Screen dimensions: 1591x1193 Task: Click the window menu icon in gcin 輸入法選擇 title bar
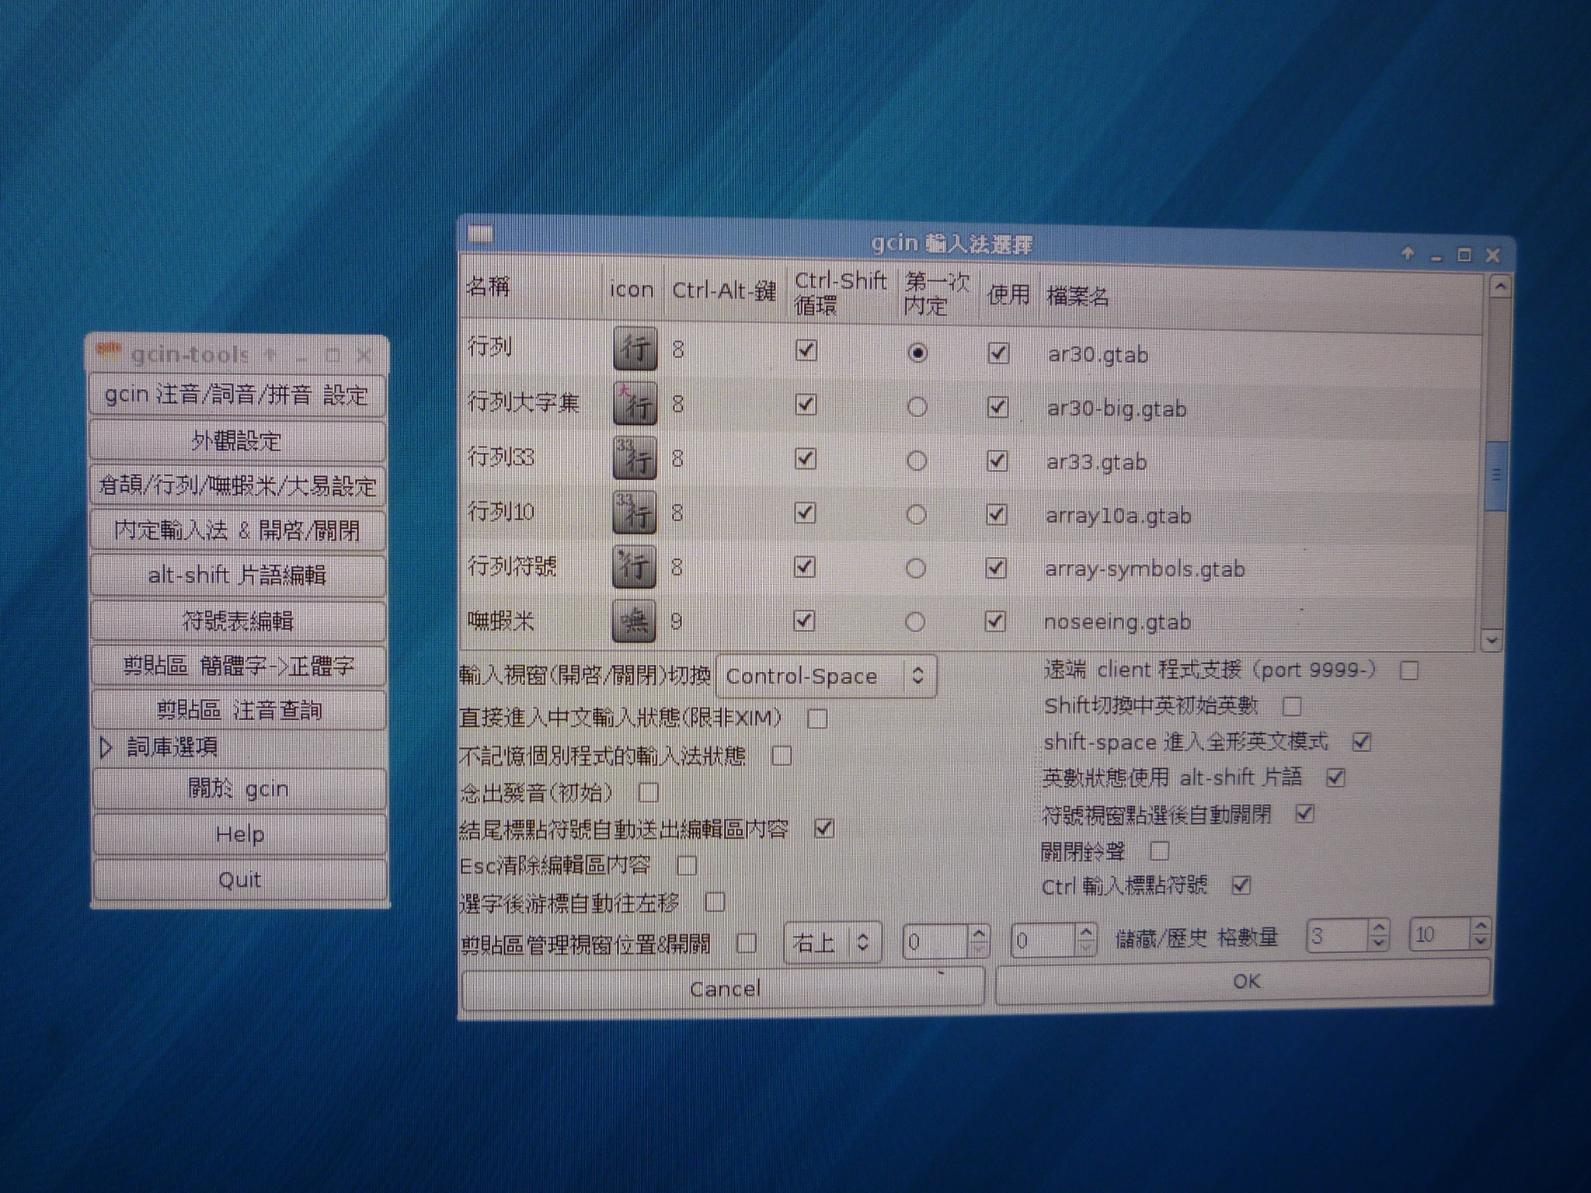pos(480,234)
